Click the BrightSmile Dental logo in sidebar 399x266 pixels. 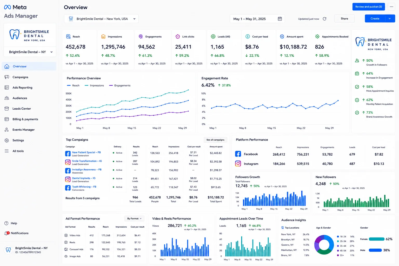pyautogui.click(x=30, y=35)
